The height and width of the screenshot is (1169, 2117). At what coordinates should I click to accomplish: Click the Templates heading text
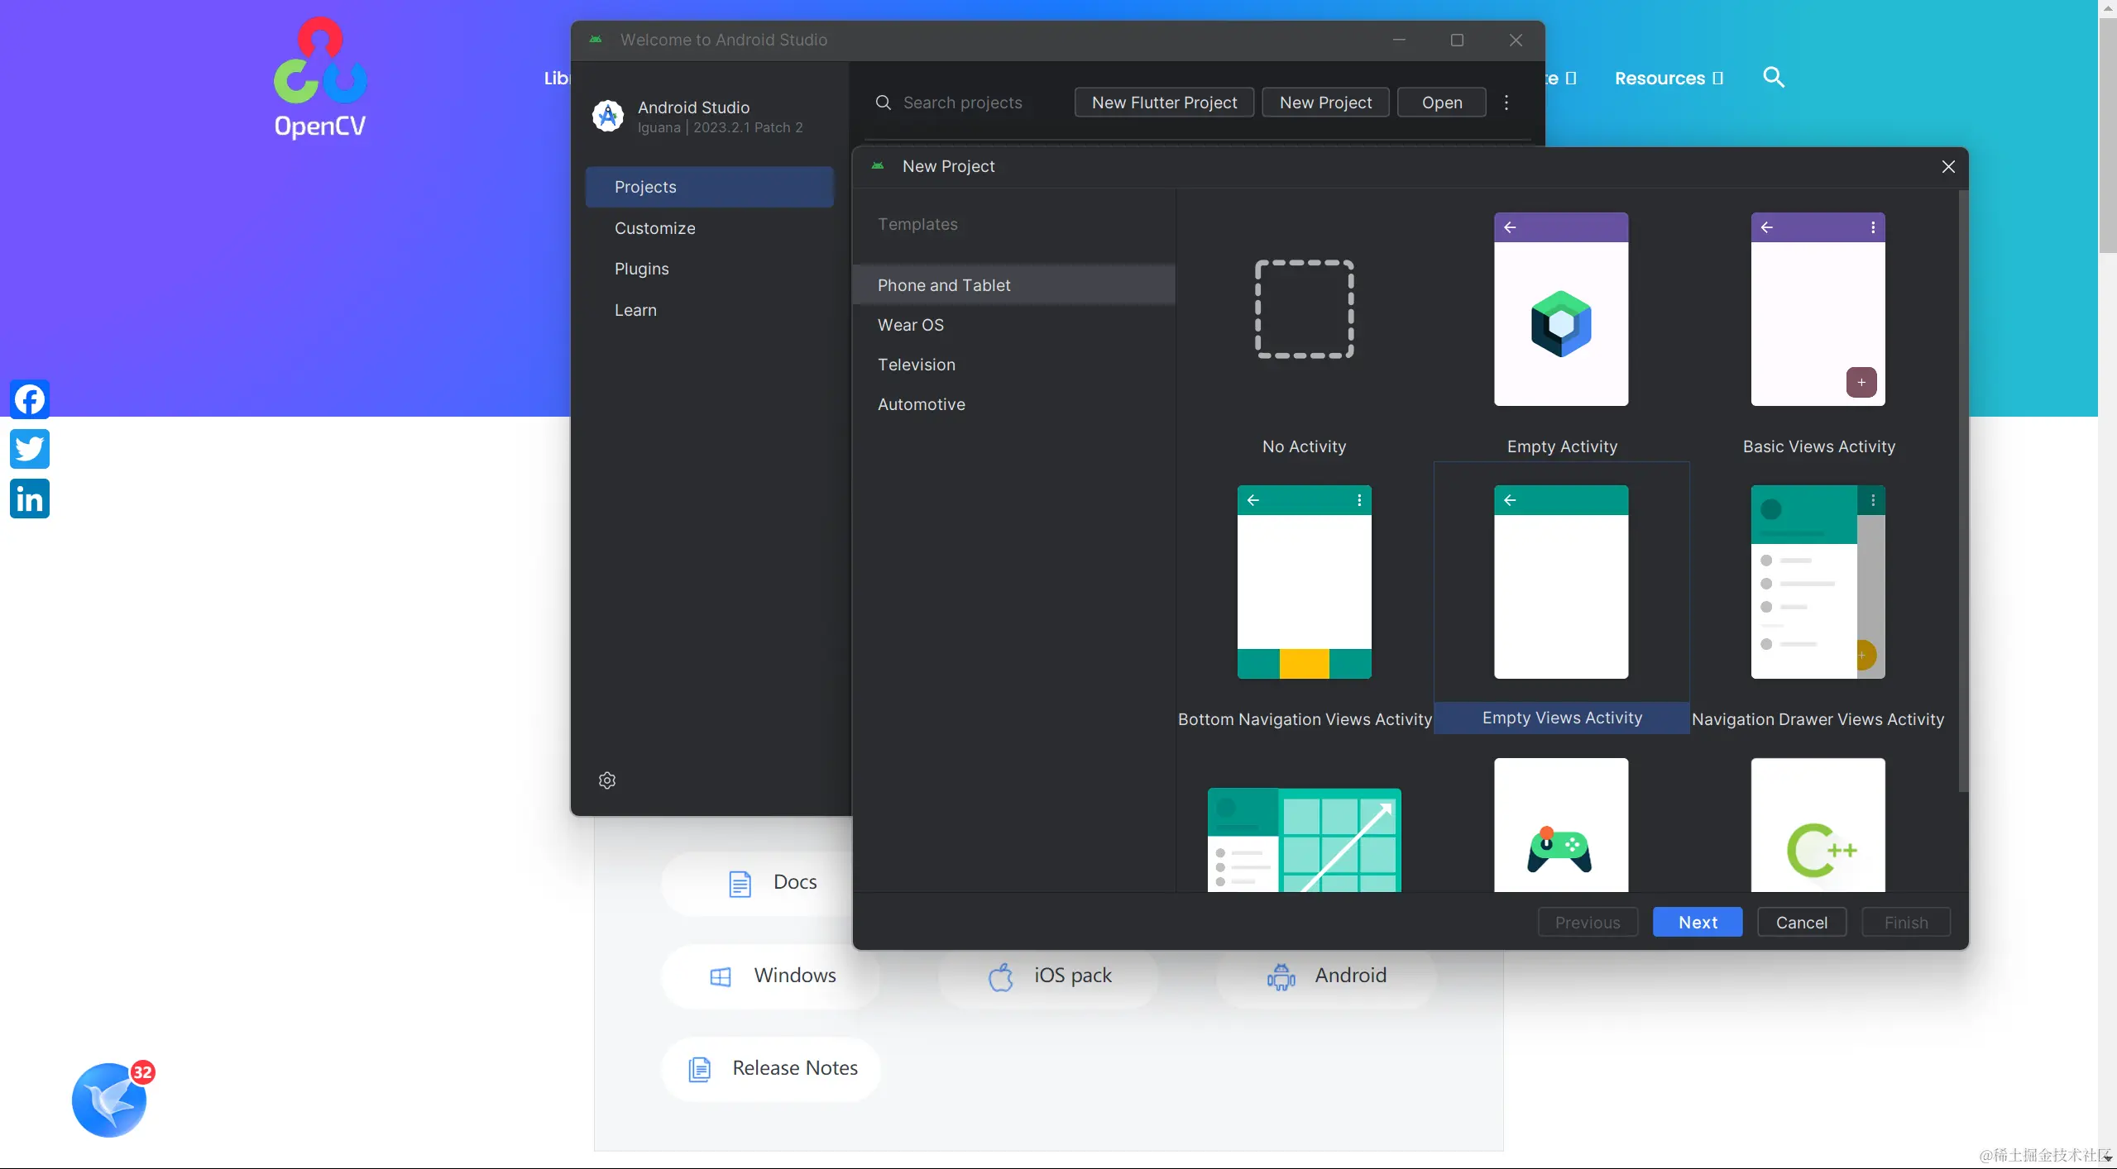pos(917,224)
